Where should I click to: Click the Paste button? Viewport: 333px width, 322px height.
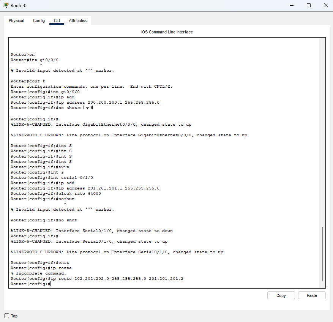pos(312,295)
